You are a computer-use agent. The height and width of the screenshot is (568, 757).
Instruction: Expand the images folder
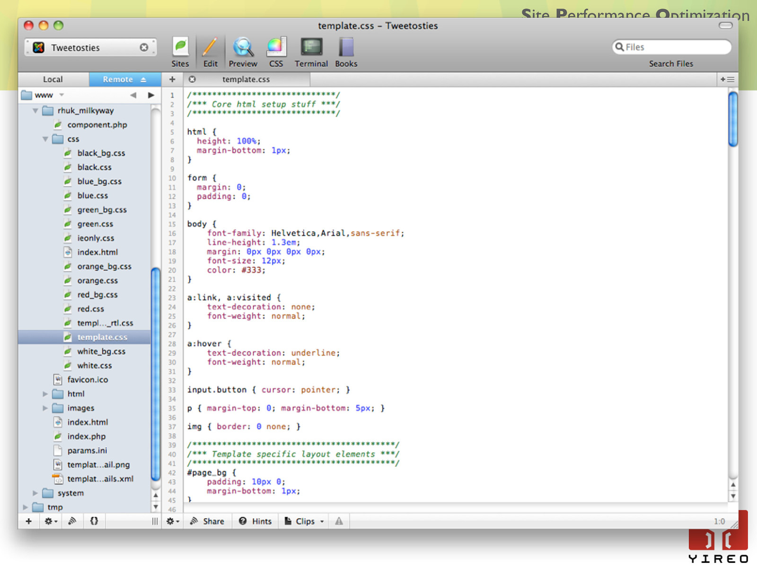pos(45,408)
